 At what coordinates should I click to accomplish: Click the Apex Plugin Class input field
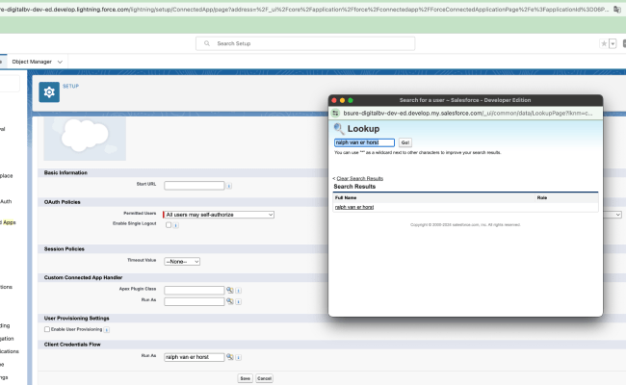[195, 290]
